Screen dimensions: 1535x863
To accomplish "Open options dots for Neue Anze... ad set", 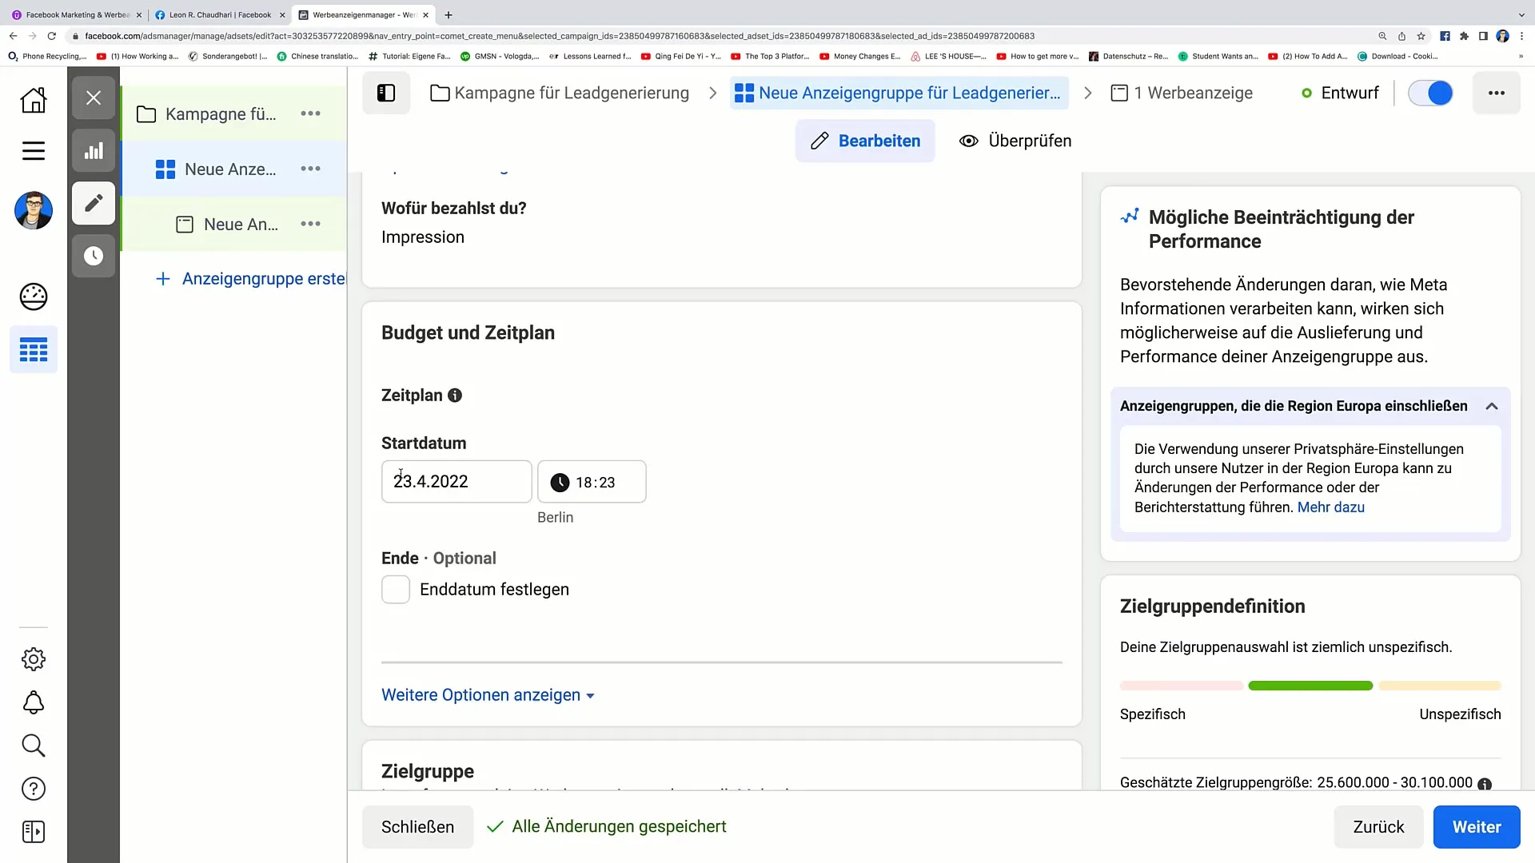I will click(311, 169).
